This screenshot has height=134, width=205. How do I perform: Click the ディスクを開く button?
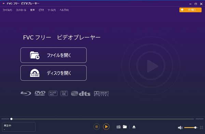pyautogui.click(x=54, y=73)
